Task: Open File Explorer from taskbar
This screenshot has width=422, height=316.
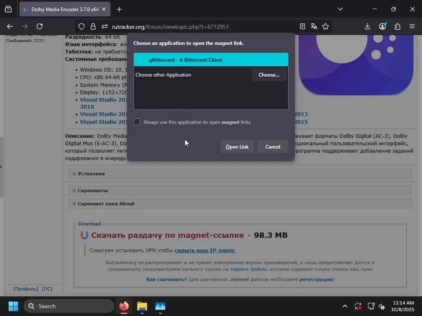Action: point(142,306)
